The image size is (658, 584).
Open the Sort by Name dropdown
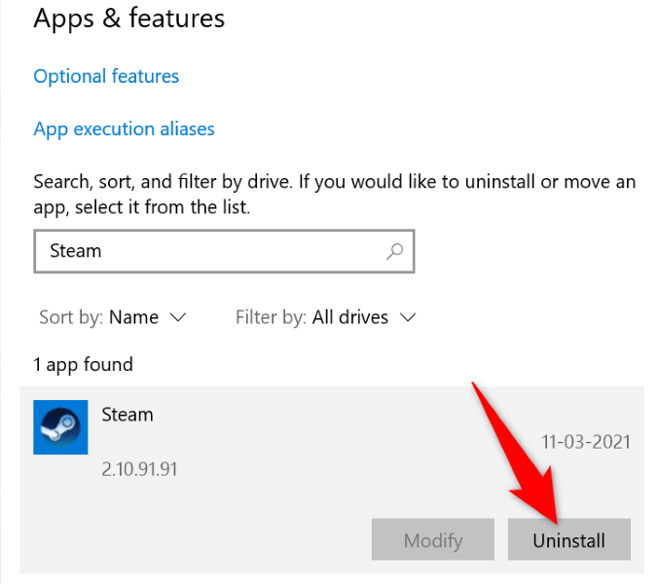(x=133, y=317)
